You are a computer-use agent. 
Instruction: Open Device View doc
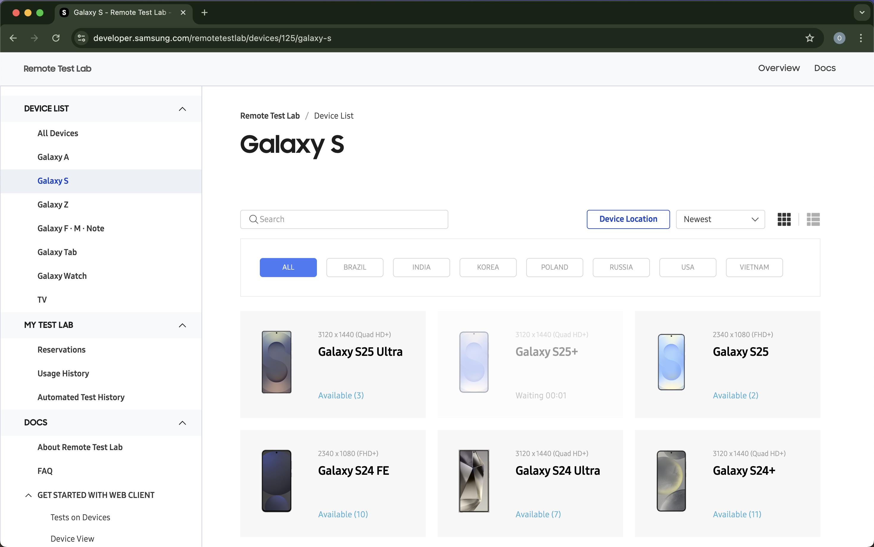72,539
